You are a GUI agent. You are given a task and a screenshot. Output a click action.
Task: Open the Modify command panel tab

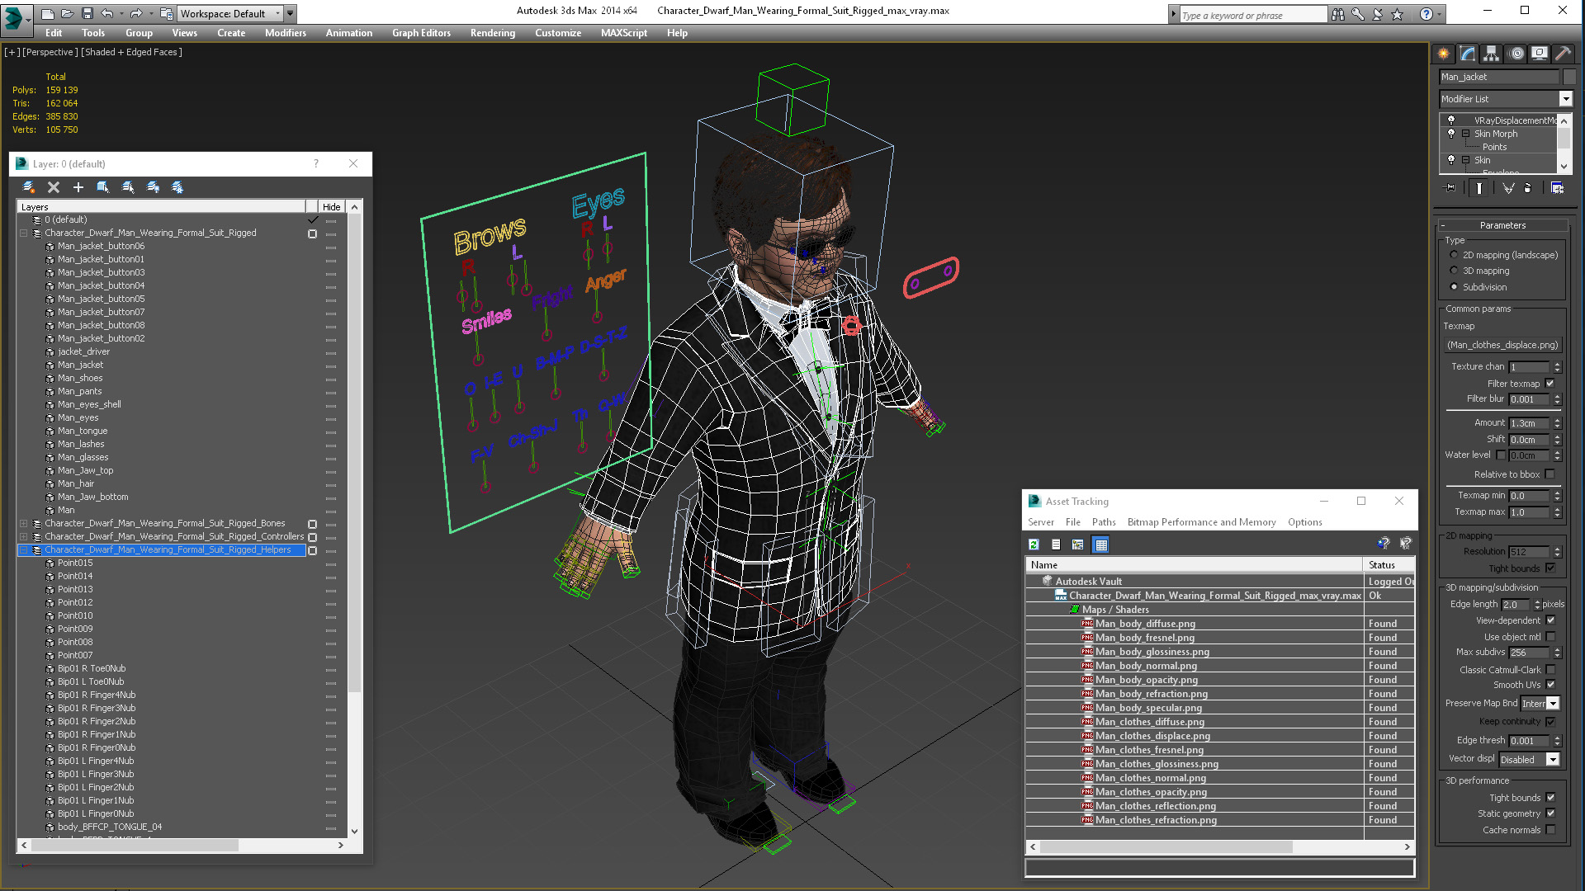(x=1468, y=54)
